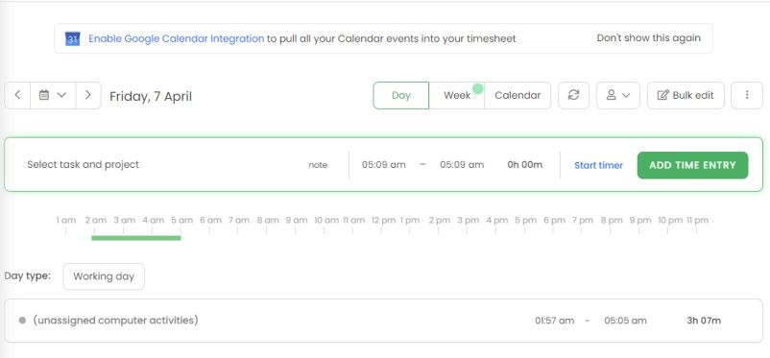Screen dimensions: 770x358
Task: Click Enable Google Calendar Integration link
Action: point(177,38)
